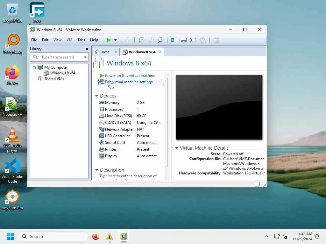The height and width of the screenshot is (244, 326).
Task: Click the green Power On toolbar button
Action: click(109, 40)
